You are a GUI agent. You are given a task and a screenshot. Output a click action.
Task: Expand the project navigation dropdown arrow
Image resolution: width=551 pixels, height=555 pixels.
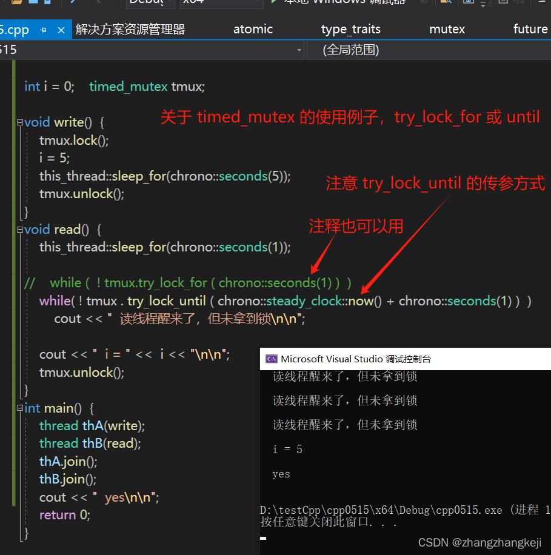pyautogui.click(x=299, y=50)
